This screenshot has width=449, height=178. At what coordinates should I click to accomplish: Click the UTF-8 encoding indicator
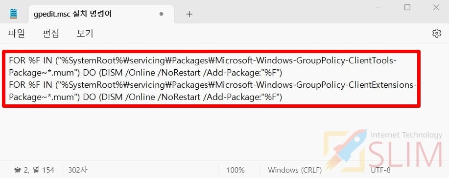tap(380, 170)
